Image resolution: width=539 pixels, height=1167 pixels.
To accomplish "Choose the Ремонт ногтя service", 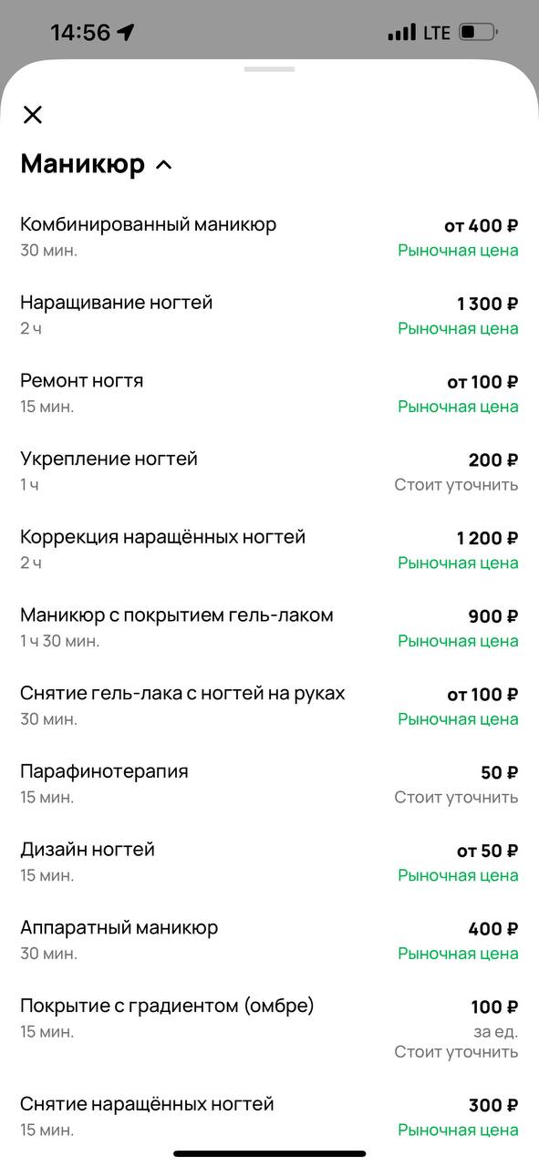I will 269,393.
